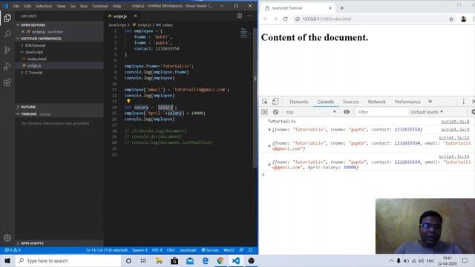Open Google Chrome from the taskbar
The image size is (475, 267).
[x=220, y=260]
